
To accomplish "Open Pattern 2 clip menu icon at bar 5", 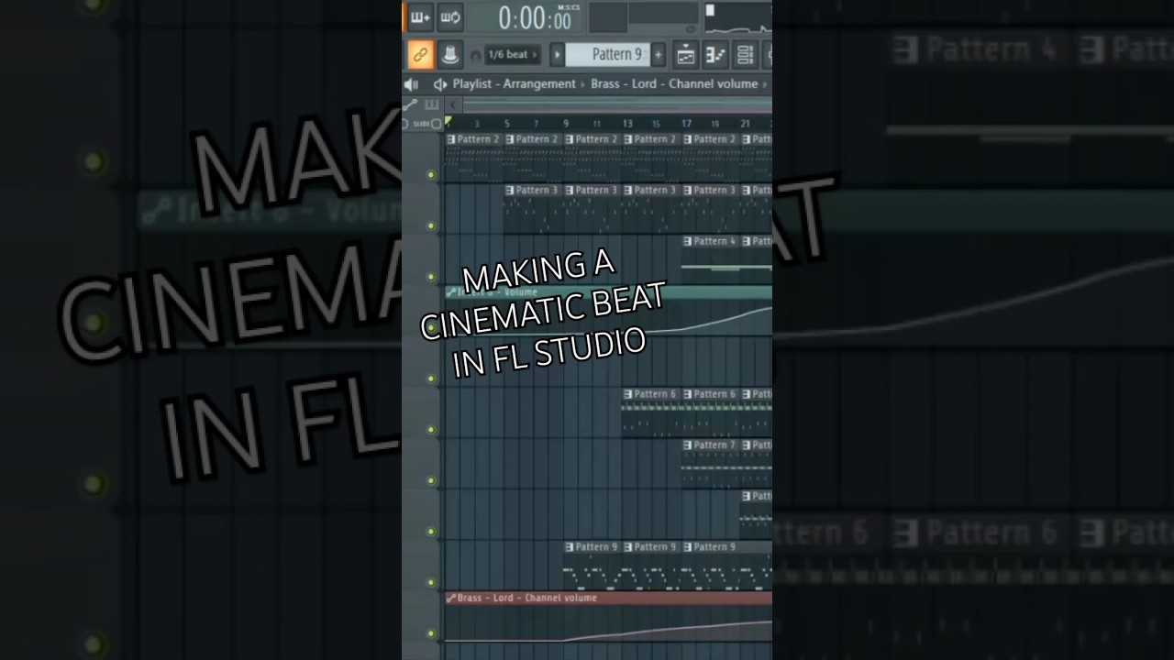I will coord(510,139).
